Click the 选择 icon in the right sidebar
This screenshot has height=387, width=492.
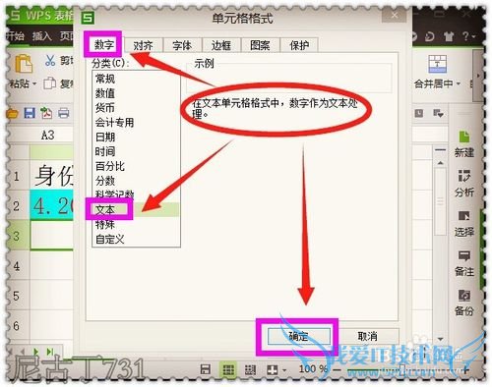click(464, 216)
